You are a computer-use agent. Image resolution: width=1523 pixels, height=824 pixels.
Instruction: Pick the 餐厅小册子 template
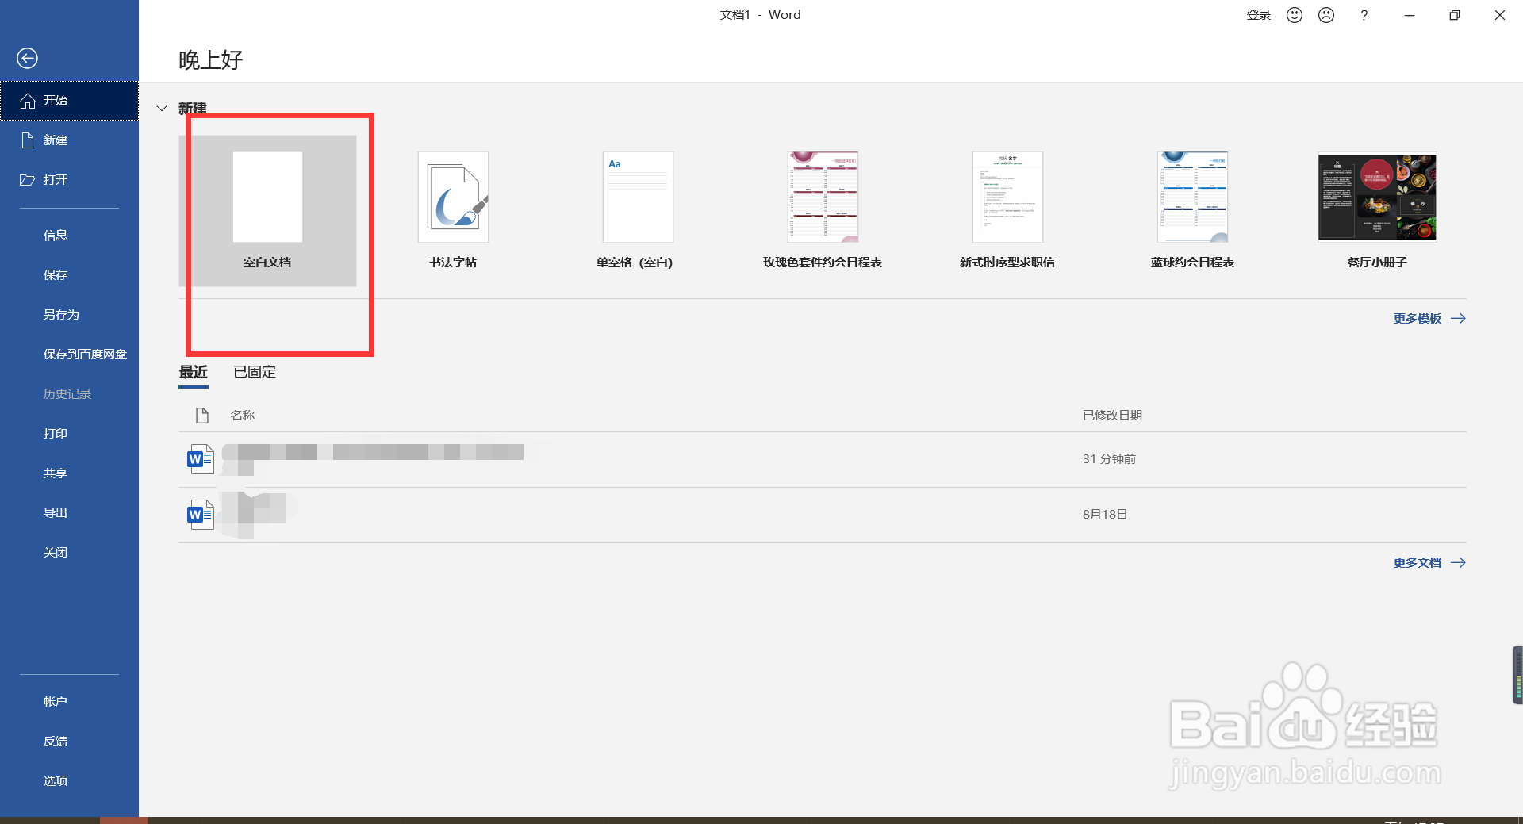1377,211
